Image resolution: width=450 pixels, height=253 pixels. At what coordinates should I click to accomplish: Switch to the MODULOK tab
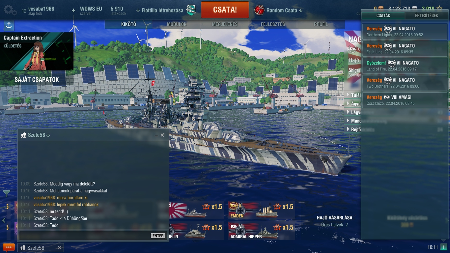pos(177,24)
